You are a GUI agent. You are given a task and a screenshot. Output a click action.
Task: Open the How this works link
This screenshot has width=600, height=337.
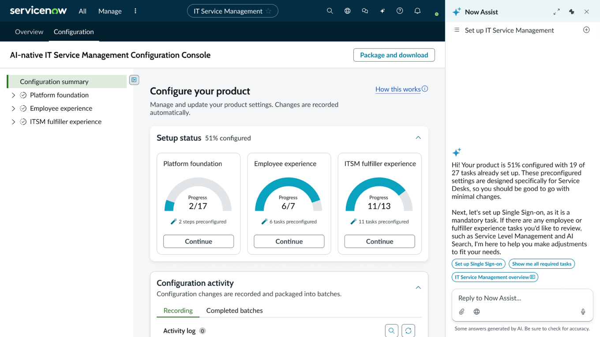398,89
